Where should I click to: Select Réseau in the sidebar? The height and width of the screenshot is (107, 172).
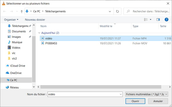(12, 87)
